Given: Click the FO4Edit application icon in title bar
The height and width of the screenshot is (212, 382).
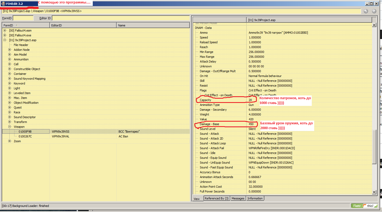Looking at the screenshot, I should pyautogui.click(x=3, y=4).
